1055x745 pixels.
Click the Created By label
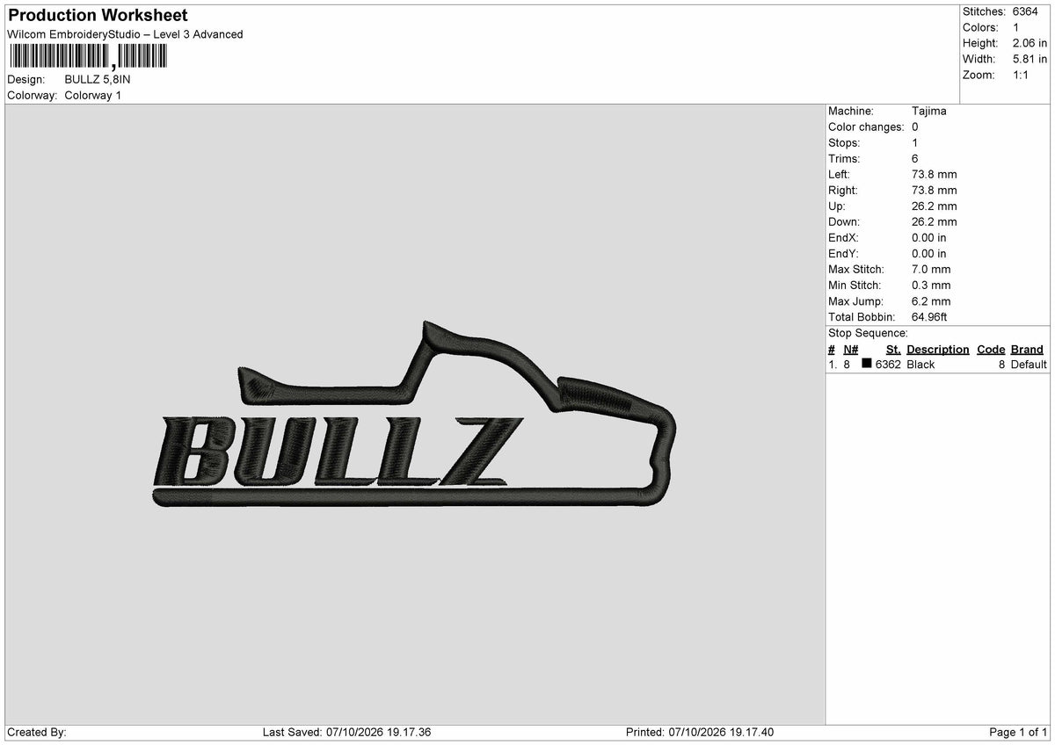[37, 733]
